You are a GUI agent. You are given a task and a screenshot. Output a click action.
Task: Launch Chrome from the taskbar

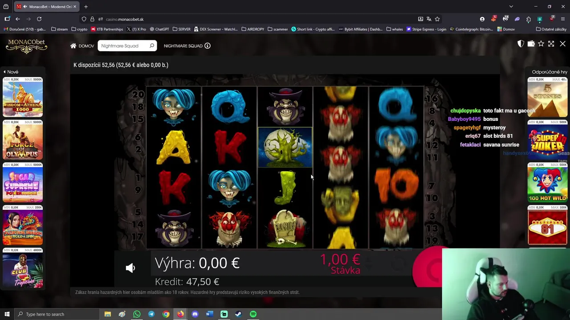(x=166, y=314)
